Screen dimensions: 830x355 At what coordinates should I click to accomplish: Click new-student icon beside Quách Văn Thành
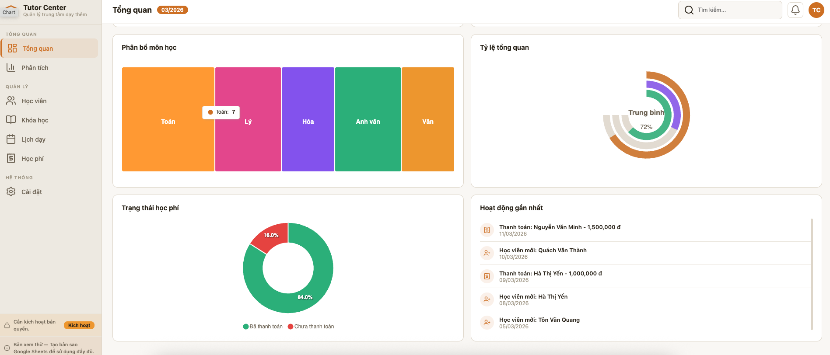[x=487, y=253]
